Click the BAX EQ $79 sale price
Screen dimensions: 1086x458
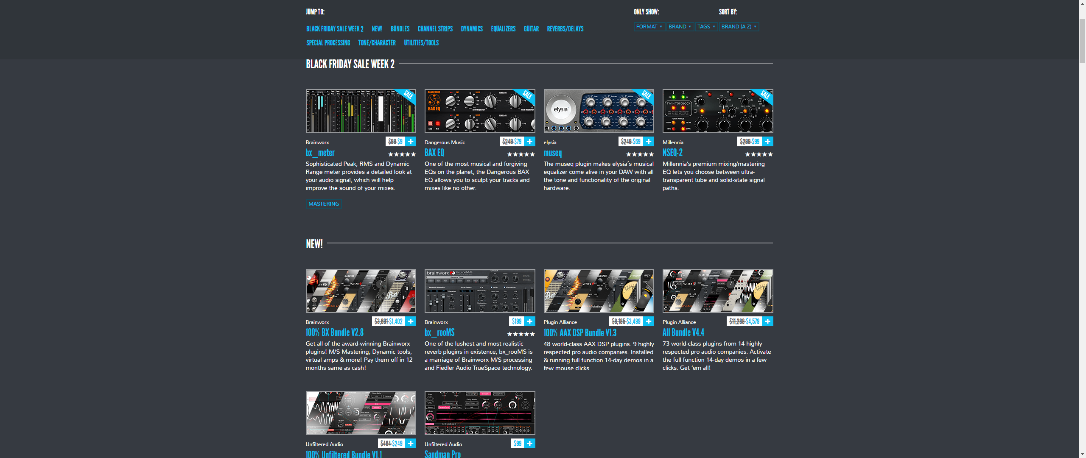pos(518,142)
